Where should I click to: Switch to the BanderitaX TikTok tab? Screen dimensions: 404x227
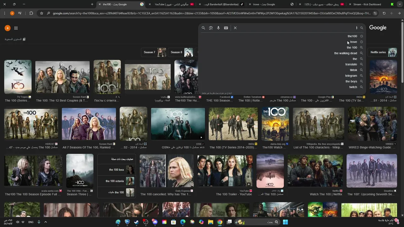coord(221,4)
